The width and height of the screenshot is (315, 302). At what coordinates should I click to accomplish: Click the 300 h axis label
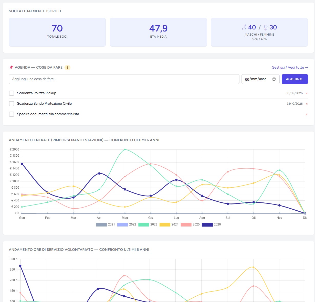coord(14,259)
